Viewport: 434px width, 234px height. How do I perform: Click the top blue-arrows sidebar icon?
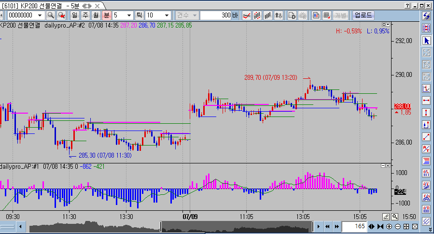(x=426, y=16)
